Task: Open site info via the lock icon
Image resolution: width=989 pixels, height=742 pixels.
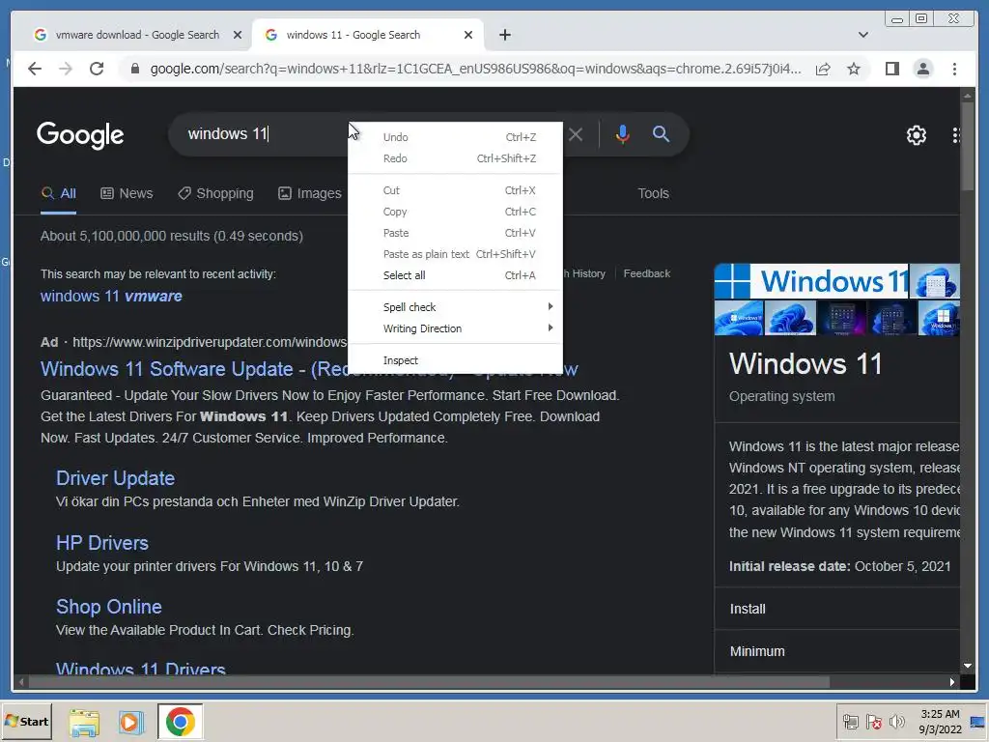Action: [x=135, y=69]
